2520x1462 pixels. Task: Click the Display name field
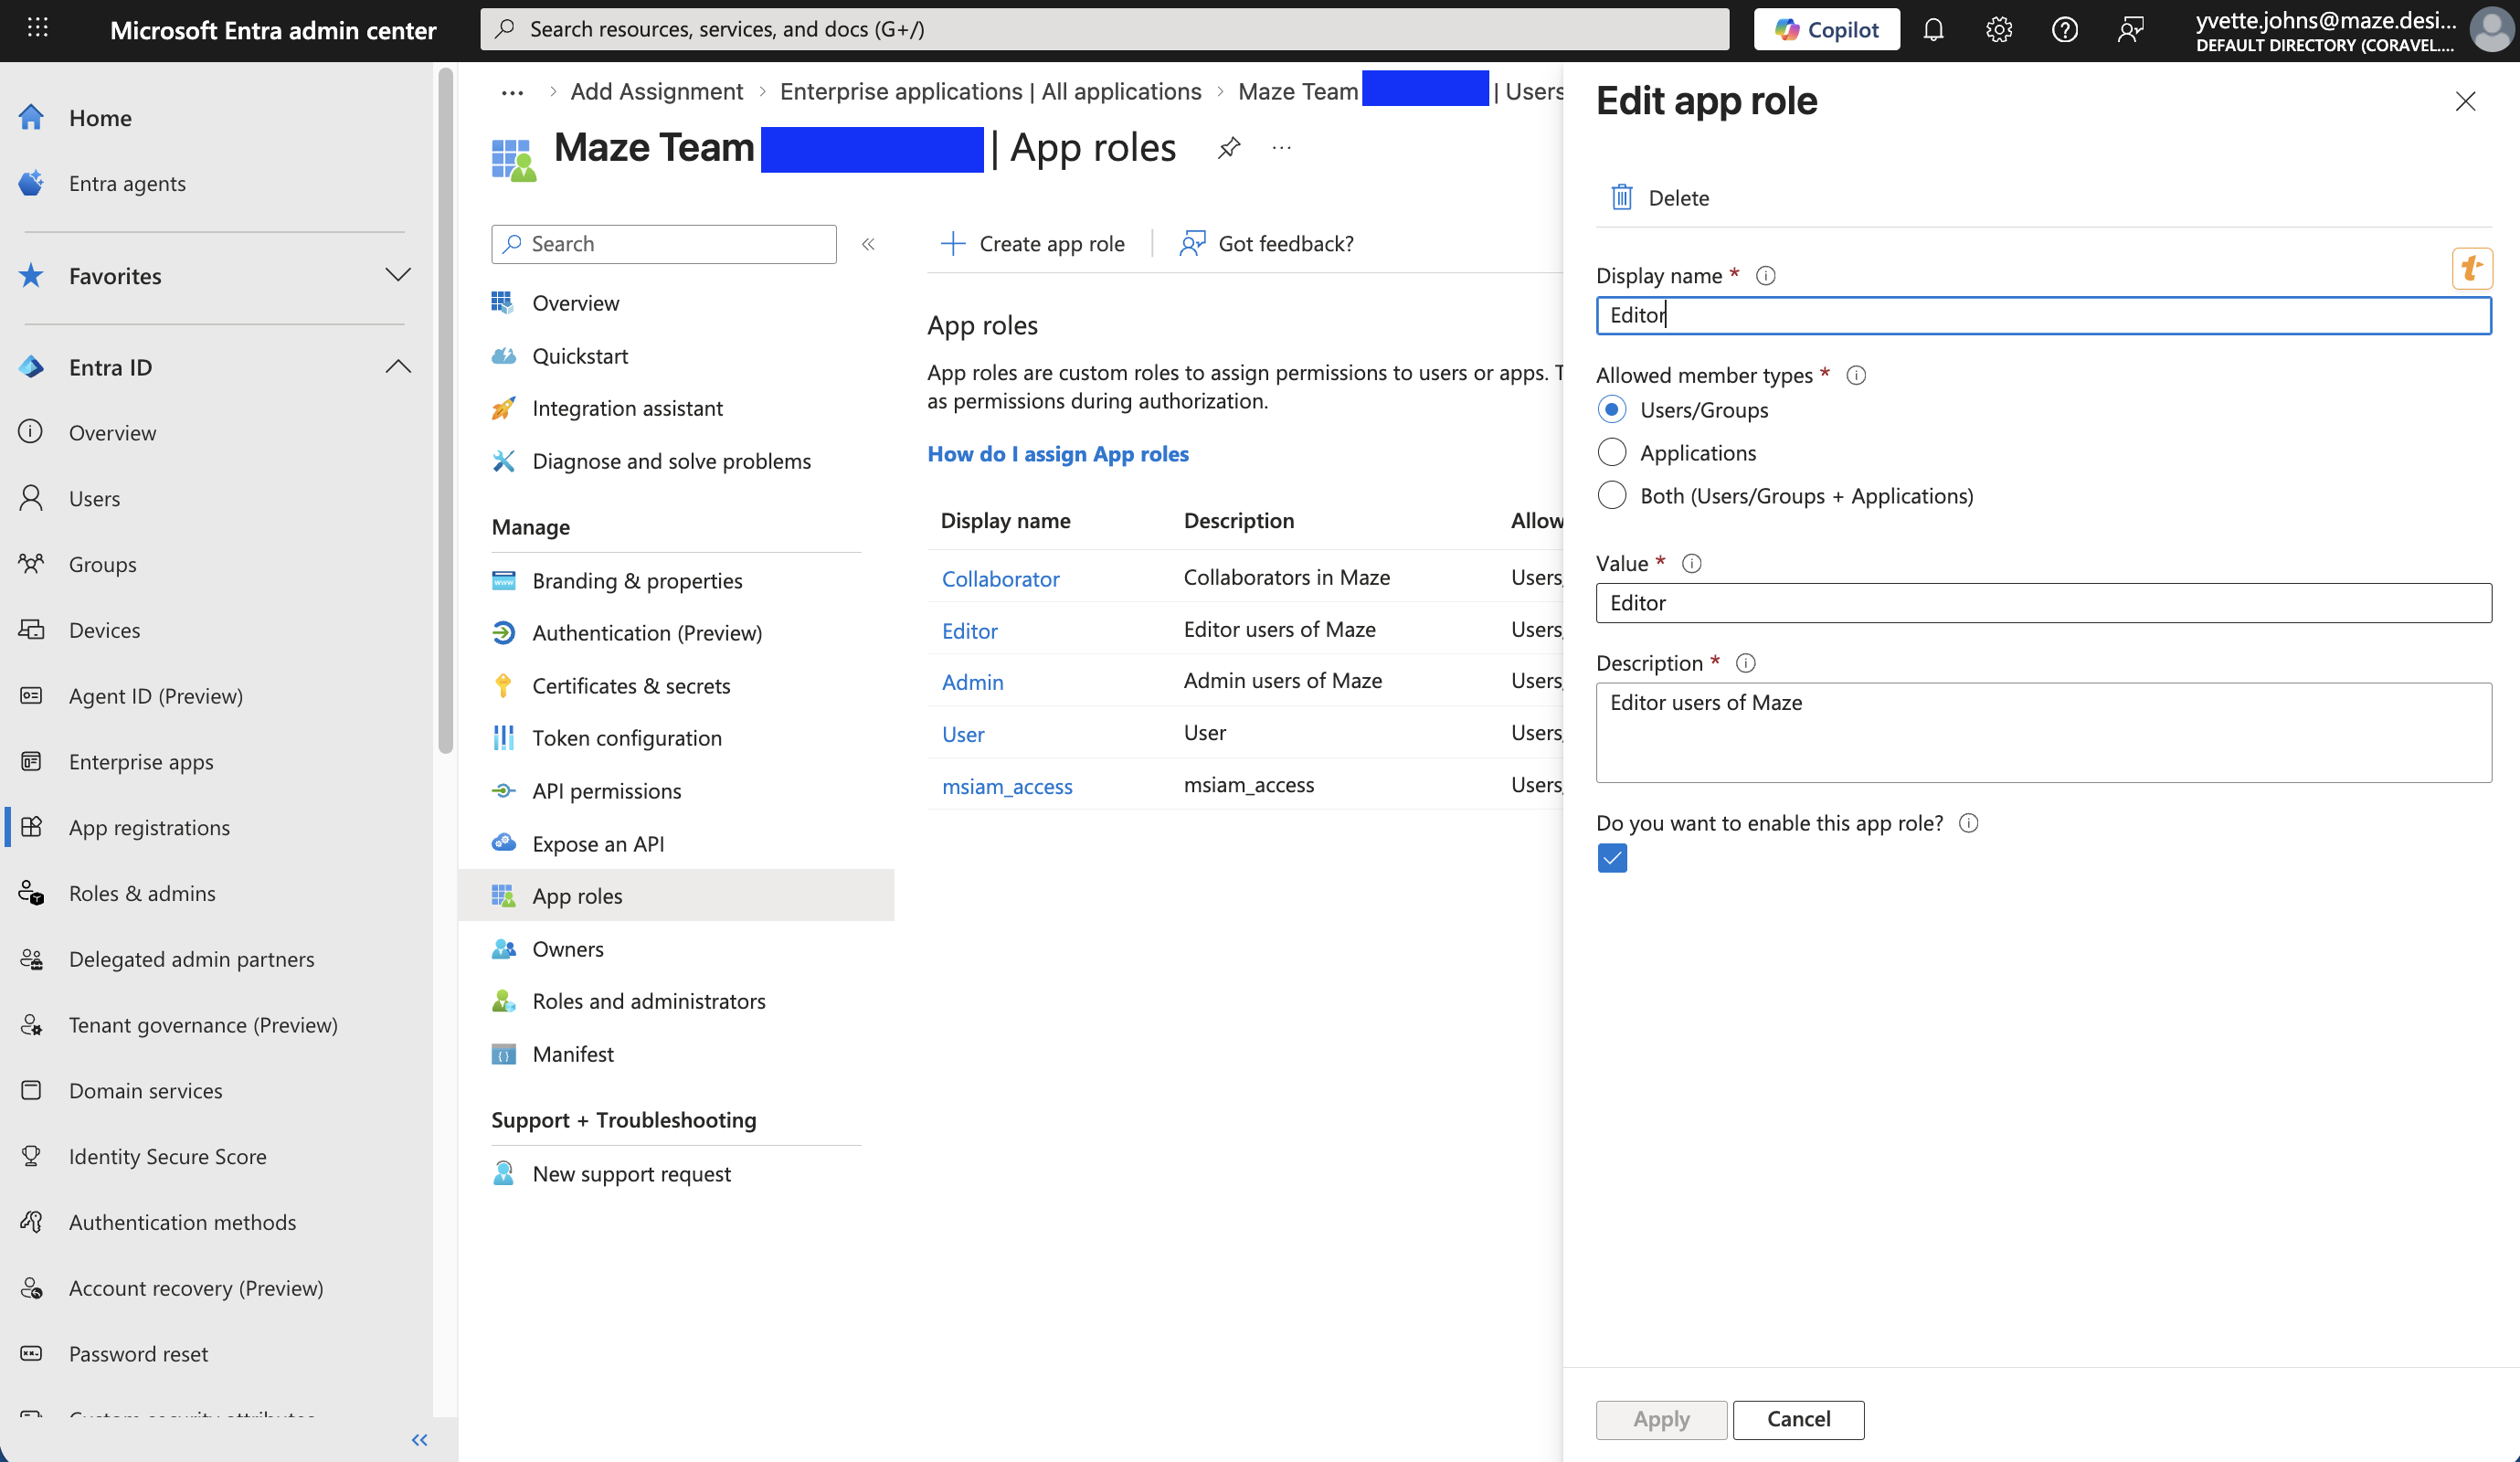click(2043, 316)
